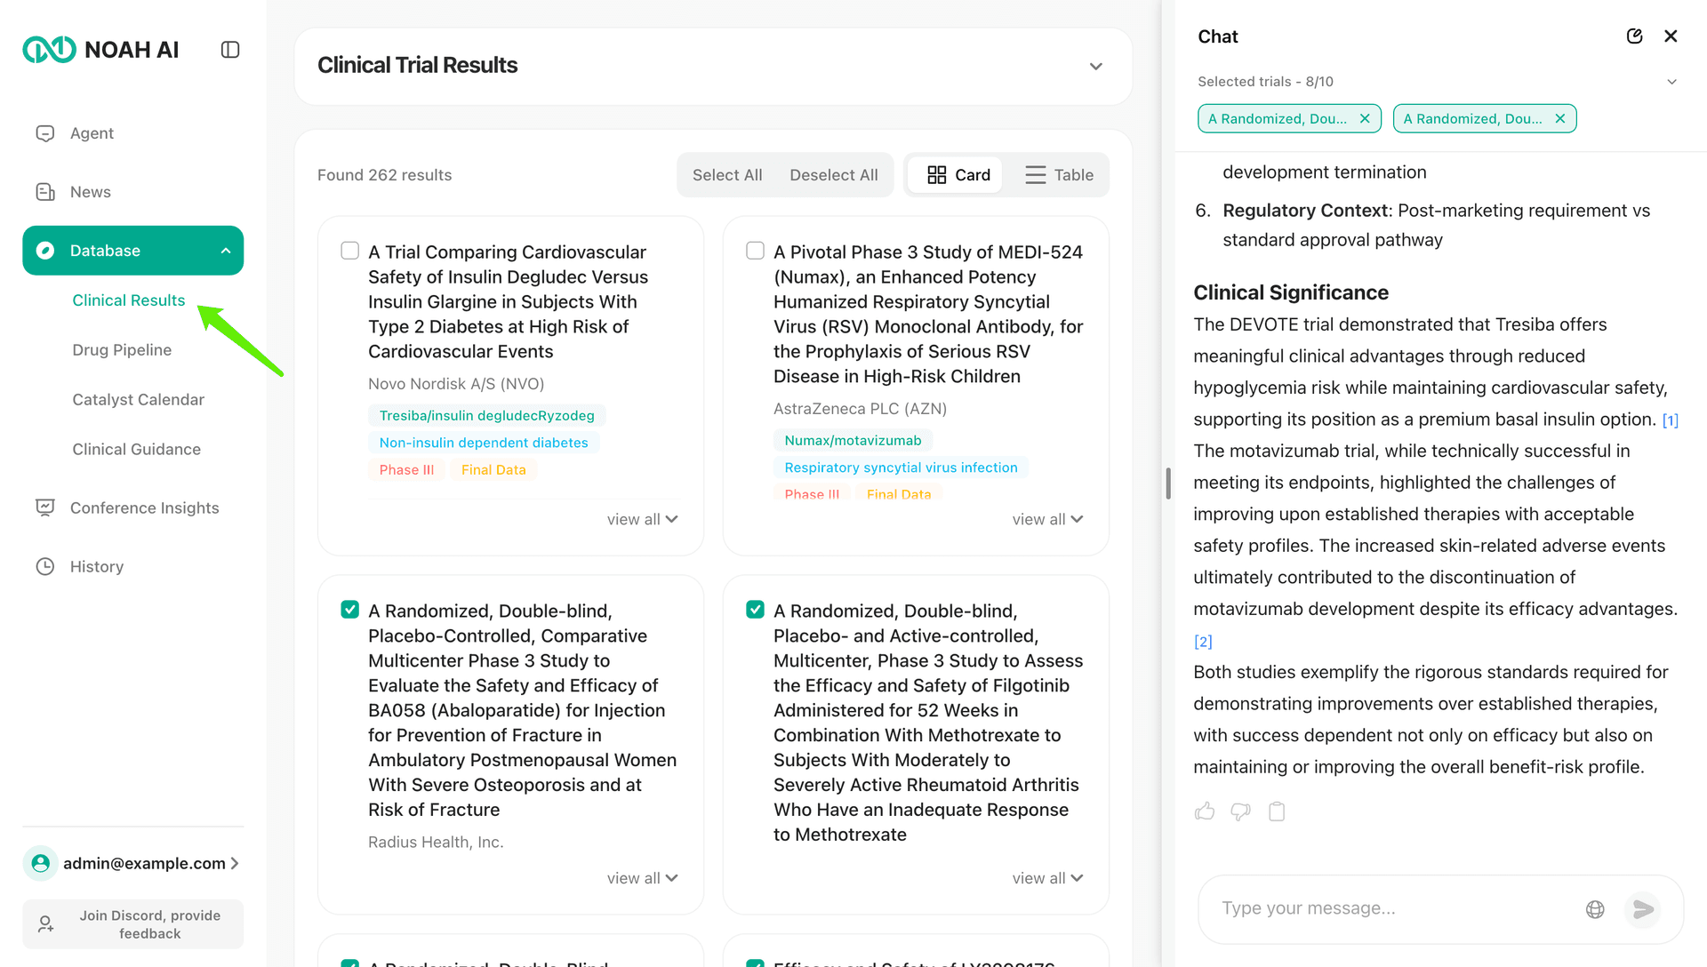Expand the Selected trials 8/10 dropdown
The width and height of the screenshot is (1707, 967).
(x=1672, y=81)
